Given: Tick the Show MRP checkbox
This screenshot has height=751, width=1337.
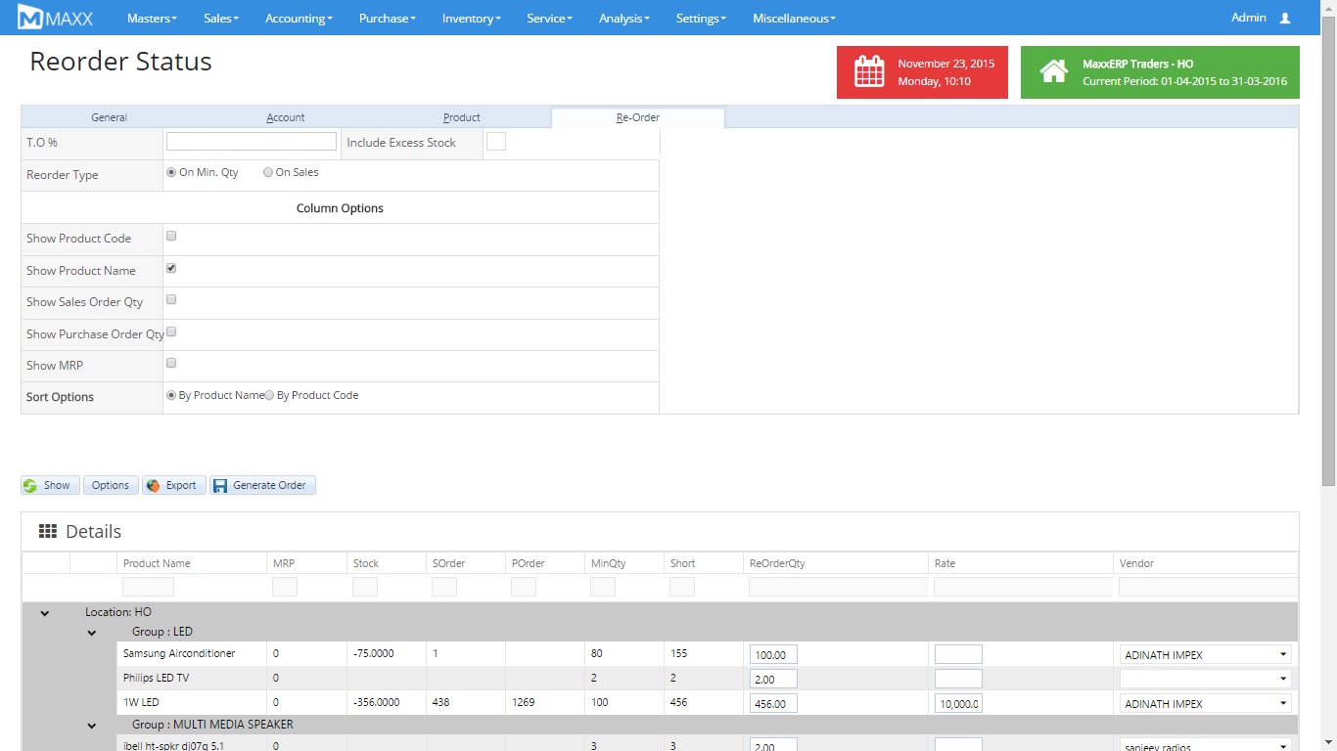Looking at the screenshot, I should click(x=171, y=363).
